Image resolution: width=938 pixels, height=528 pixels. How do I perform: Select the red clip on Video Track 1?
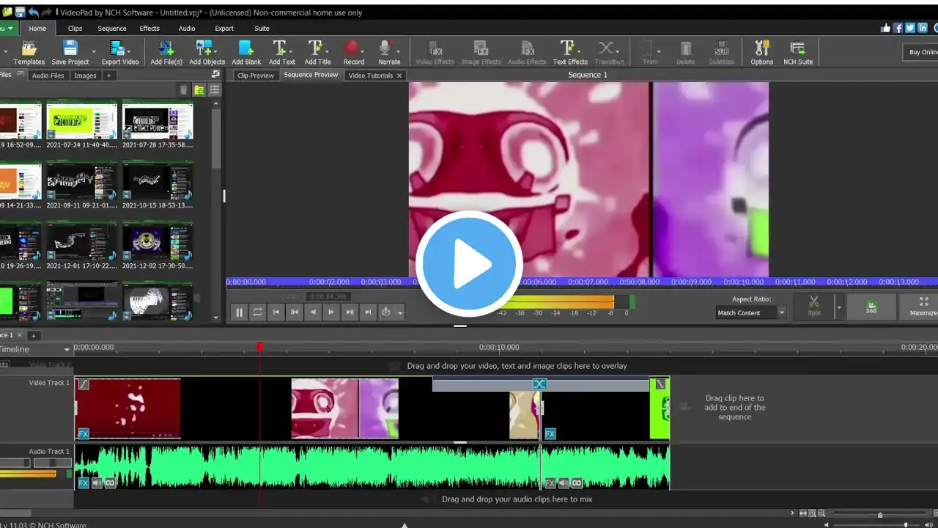[x=128, y=407]
